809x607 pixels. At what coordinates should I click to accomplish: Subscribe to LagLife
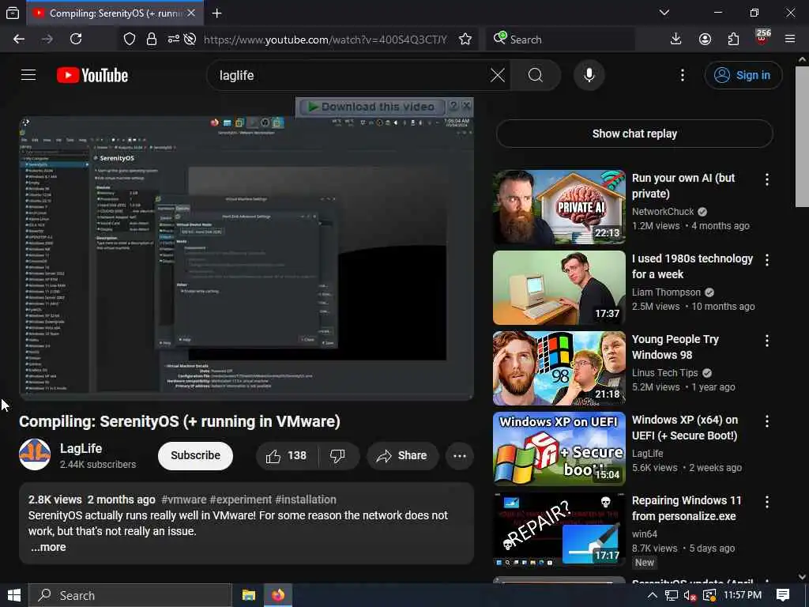point(196,455)
